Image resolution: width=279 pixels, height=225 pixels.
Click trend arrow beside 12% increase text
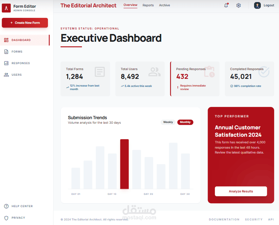pos(68,88)
